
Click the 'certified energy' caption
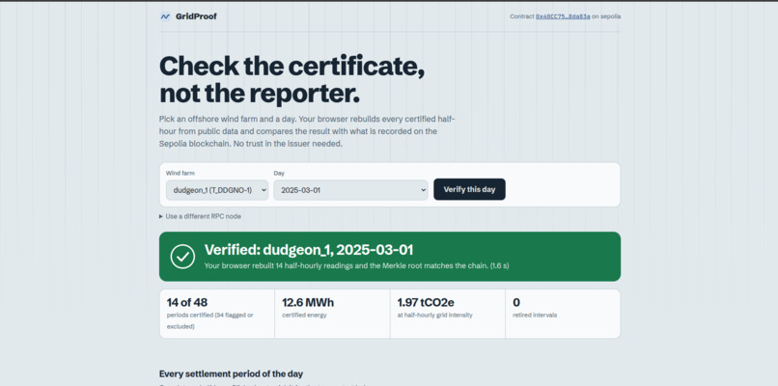click(304, 315)
